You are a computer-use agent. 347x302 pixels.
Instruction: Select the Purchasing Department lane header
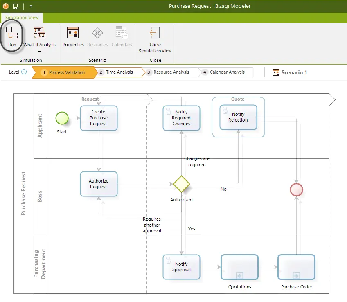[40, 264]
